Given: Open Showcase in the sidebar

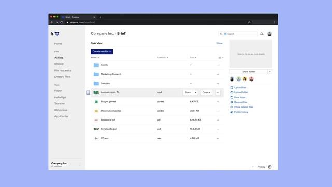Looking at the screenshot, I should pyautogui.click(x=61, y=110).
